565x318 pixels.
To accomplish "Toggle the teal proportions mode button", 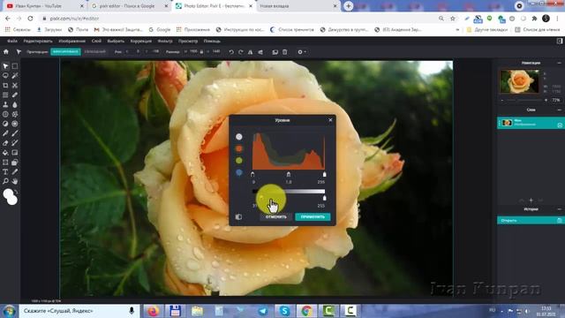I will point(65,52).
